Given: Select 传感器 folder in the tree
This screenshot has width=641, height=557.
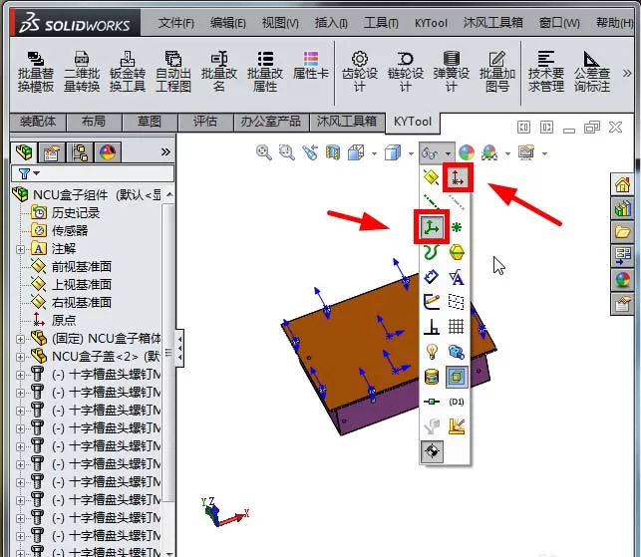Looking at the screenshot, I should pos(70,231).
